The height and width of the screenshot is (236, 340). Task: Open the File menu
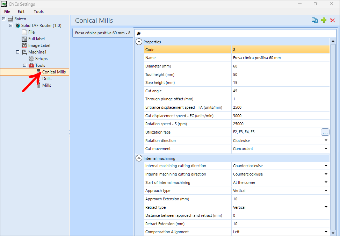pyautogui.click(x=7, y=12)
